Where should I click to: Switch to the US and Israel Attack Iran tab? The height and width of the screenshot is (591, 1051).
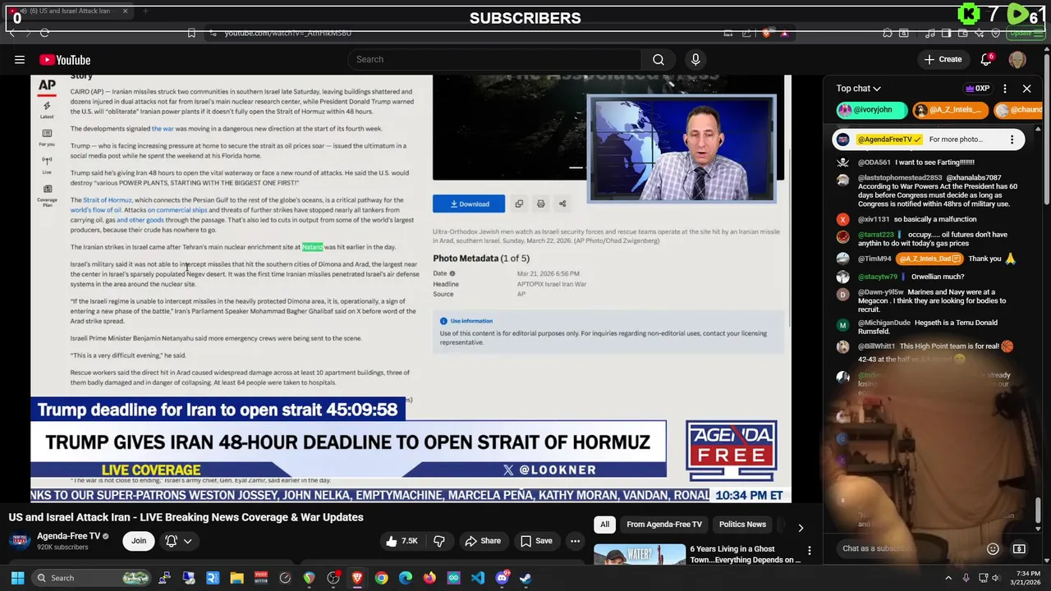coord(69,11)
